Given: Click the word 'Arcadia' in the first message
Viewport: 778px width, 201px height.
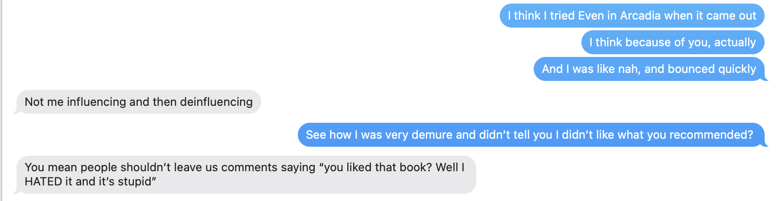Looking at the screenshot, I should pos(640,16).
